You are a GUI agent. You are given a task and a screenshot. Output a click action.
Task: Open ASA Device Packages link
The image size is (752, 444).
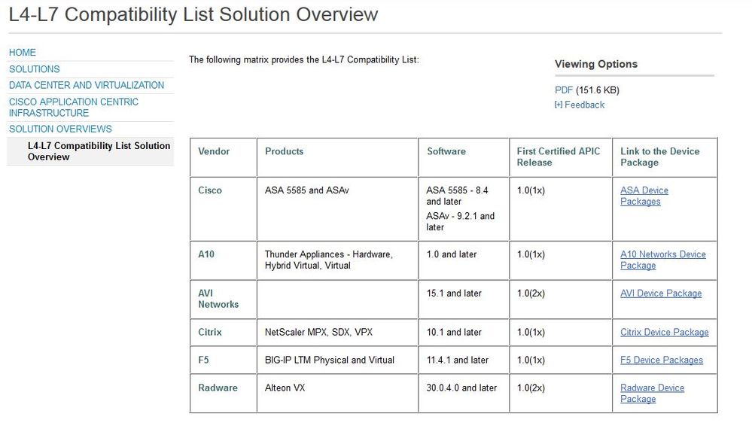pyautogui.click(x=644, y=196)
